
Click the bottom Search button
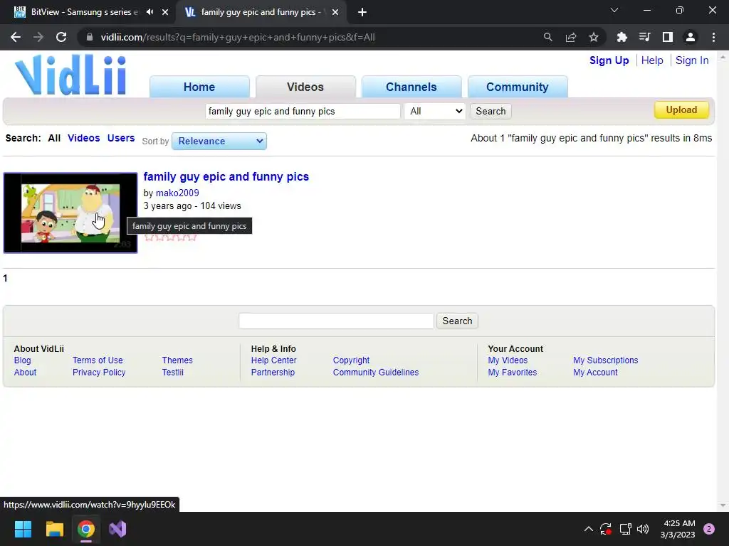pyautogui.click(x=457, y=321)
